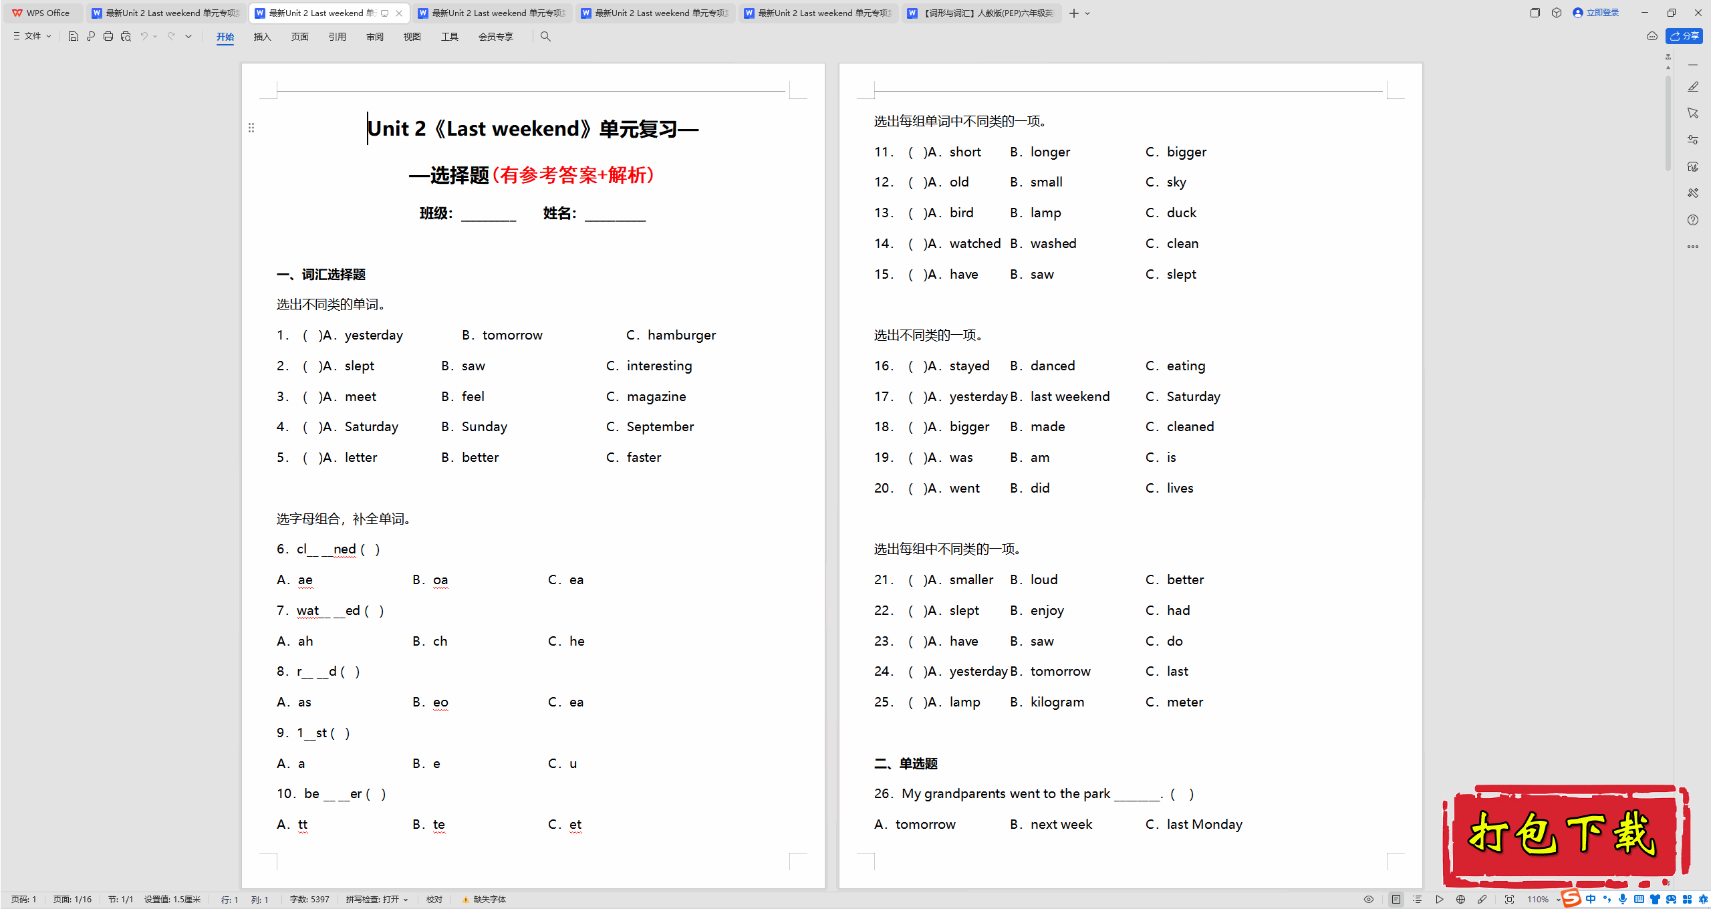Click the cube icon in the title bar

(1557, 13)
